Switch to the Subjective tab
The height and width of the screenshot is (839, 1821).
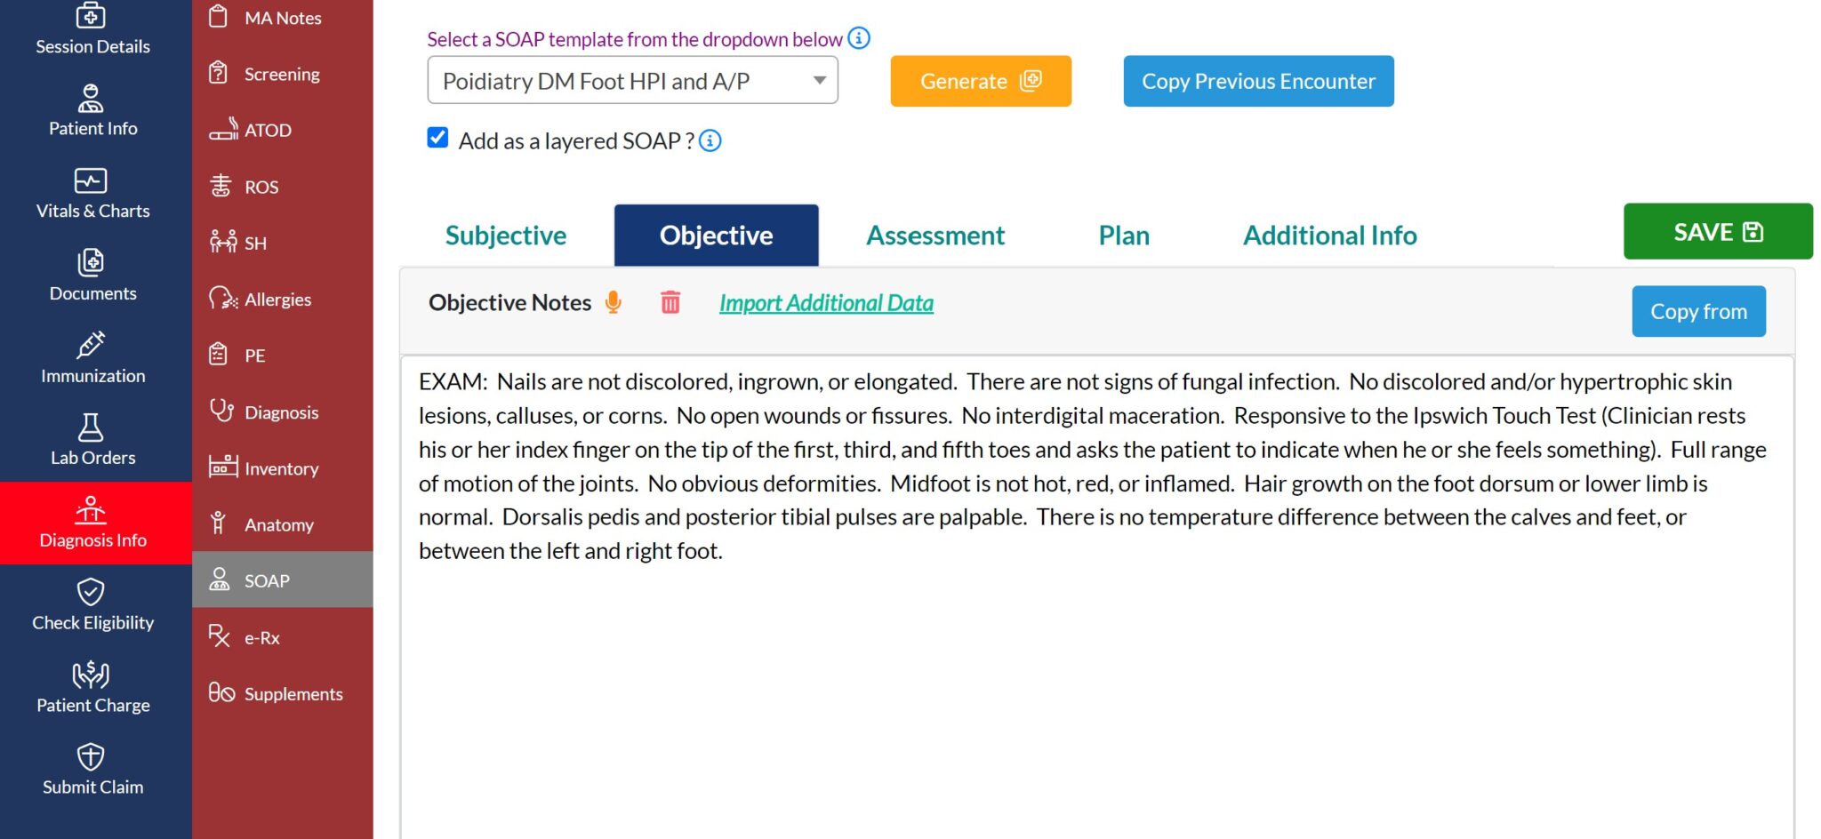[x=506, y=236]
